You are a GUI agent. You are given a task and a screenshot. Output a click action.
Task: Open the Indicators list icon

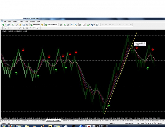click(88, 25)
